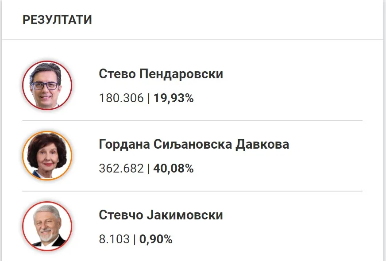The image size is (386, 261).
Task: Click the РЕЗУЛТАТИ panel heading
Action: pos(57,20)
